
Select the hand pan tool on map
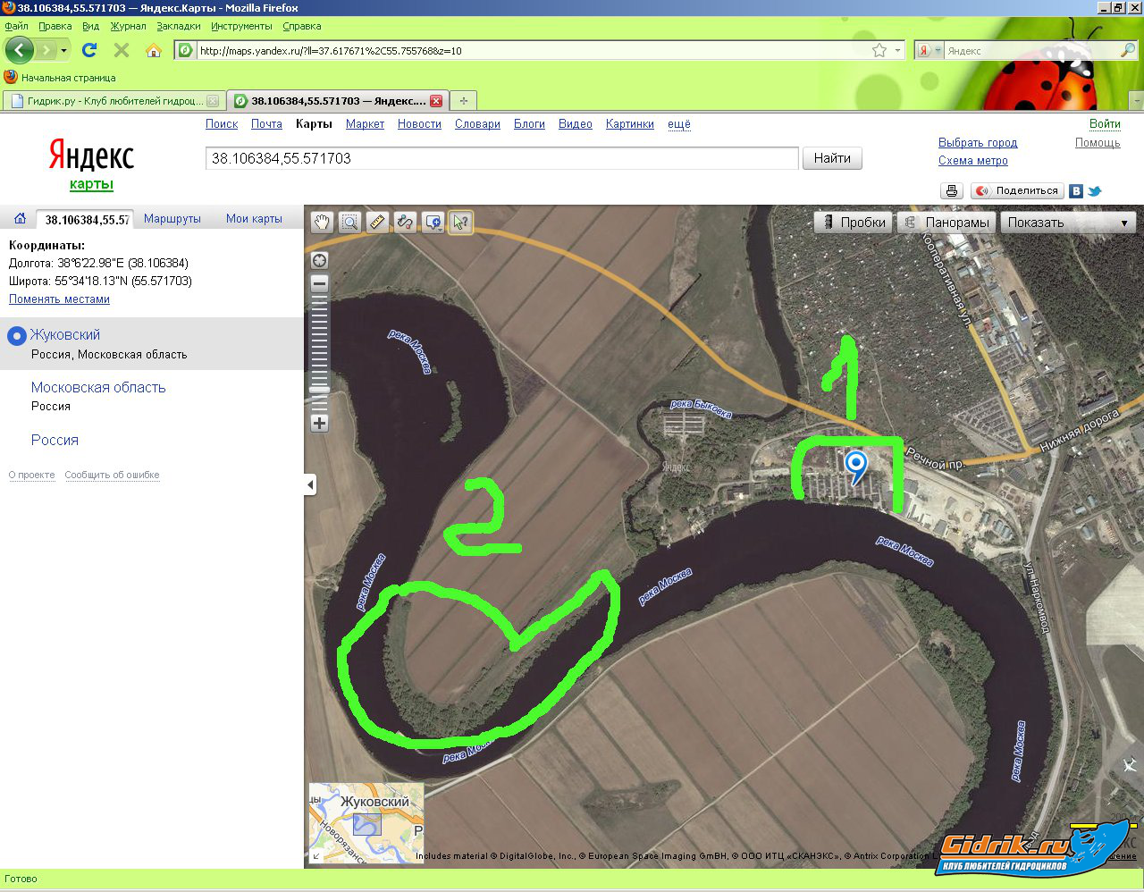point(322,223)
